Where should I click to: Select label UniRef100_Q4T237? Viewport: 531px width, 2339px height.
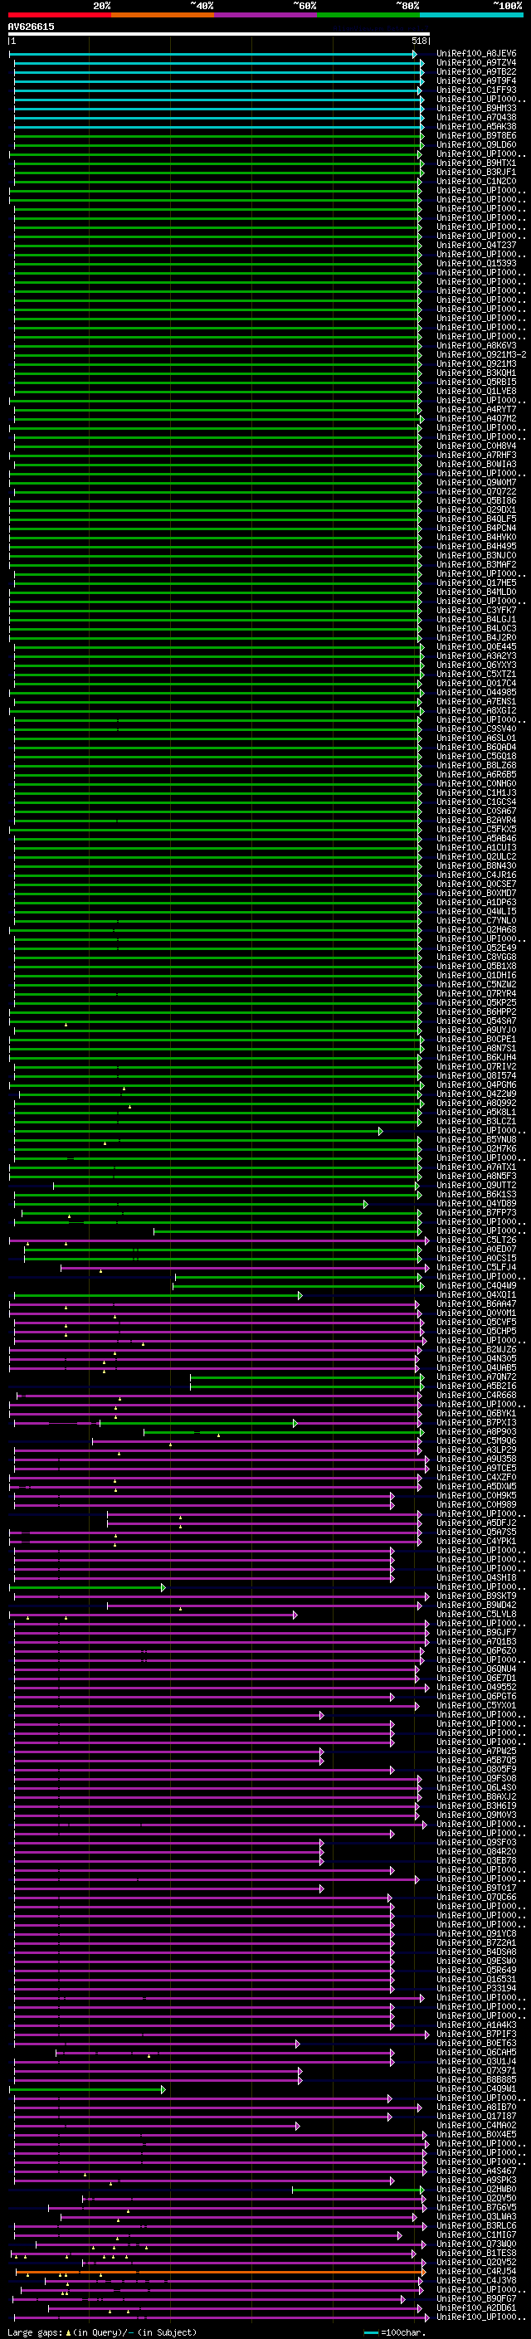[476, 245]
